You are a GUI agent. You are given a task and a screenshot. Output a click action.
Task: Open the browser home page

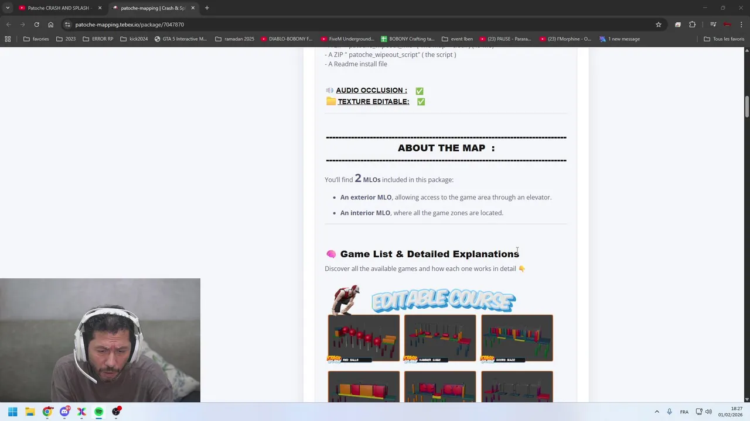click(x=50, y=25)
